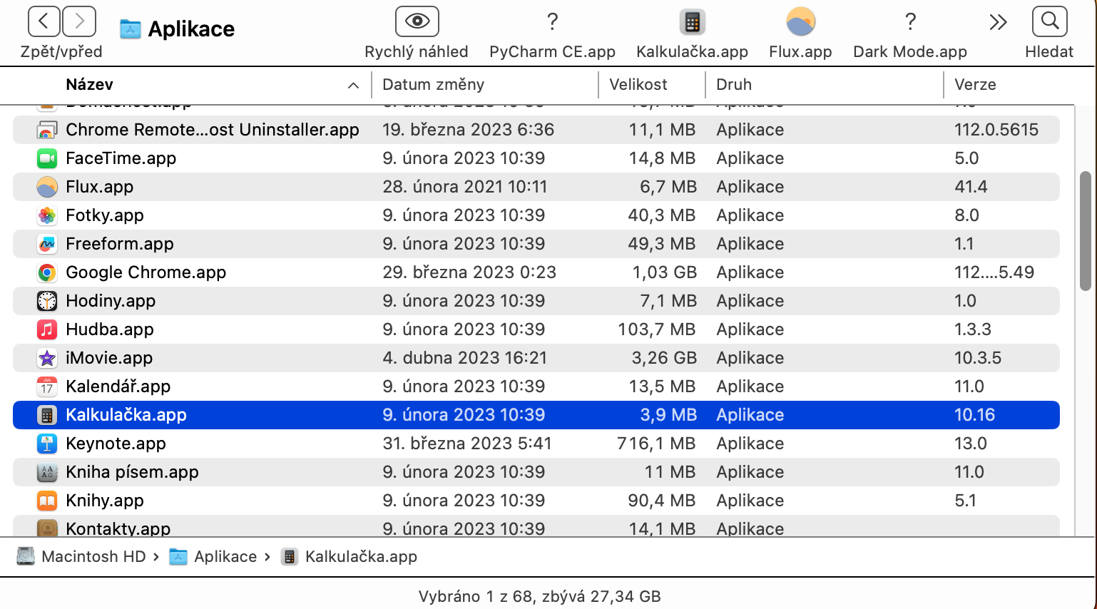Click the status text Vybráno 1 z 68
1097x609 pixels.
(x=476, y=596)
